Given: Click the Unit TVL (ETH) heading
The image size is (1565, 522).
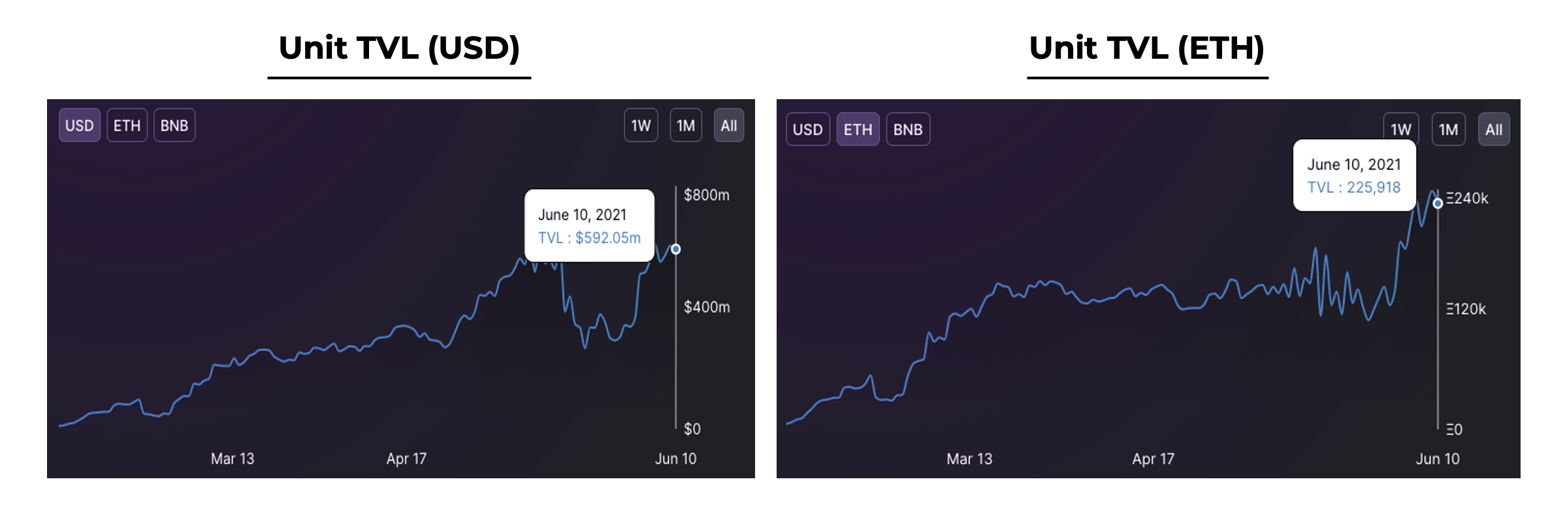Looking at the screenshot, I should tap(1147, 48).
